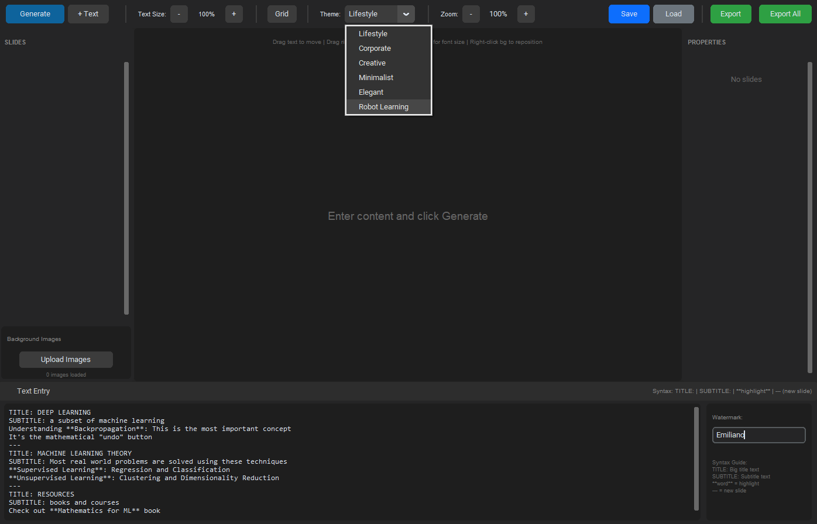The image size is (817, 524).
Task: Pick the Elegant theme from the list
Action: pos(371,92)
